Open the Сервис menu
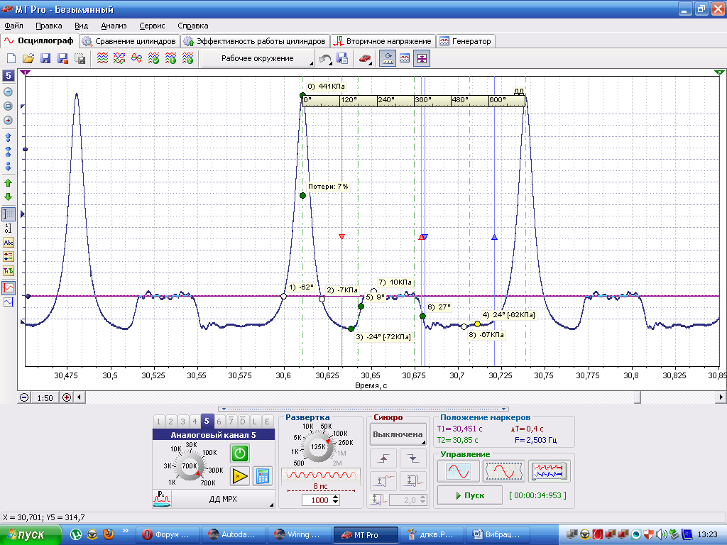Screen dimensions: 727x545 point(152,26)
